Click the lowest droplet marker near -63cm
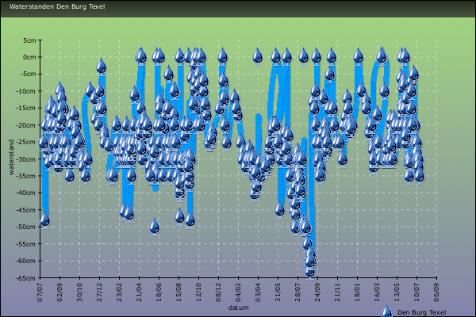 click(x=310, y=270)
